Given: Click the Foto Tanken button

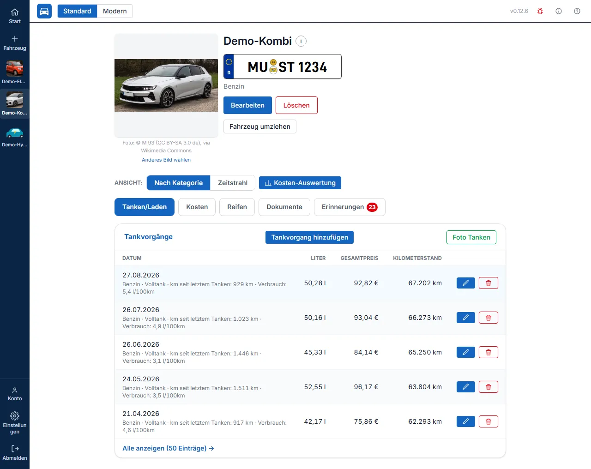Looking at the screenshot, I should 471,237.
